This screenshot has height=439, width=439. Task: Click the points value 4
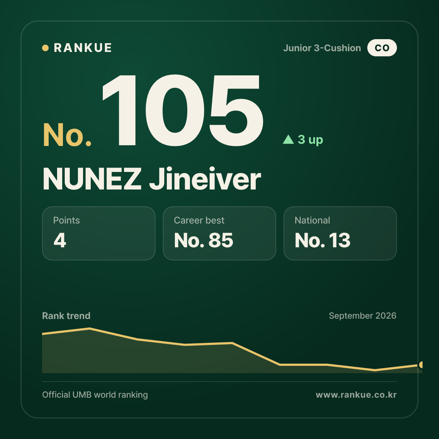(60, 240)
